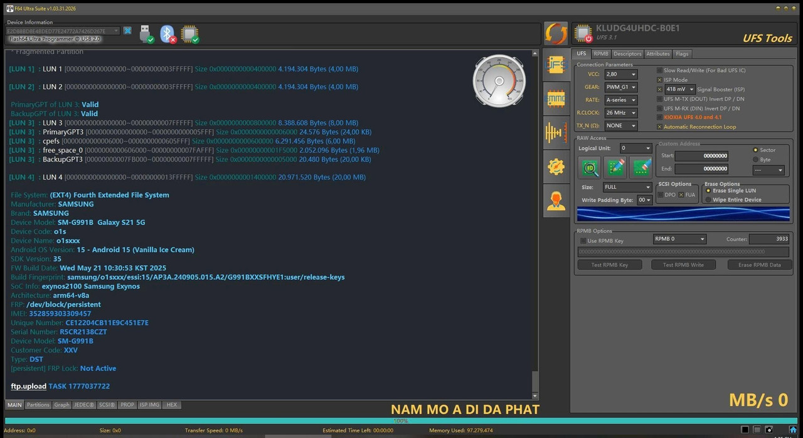The width and height of the screenshot is (803, 438).
Task: Click the Bluetooth status icon
Action: tap(168, 34)
